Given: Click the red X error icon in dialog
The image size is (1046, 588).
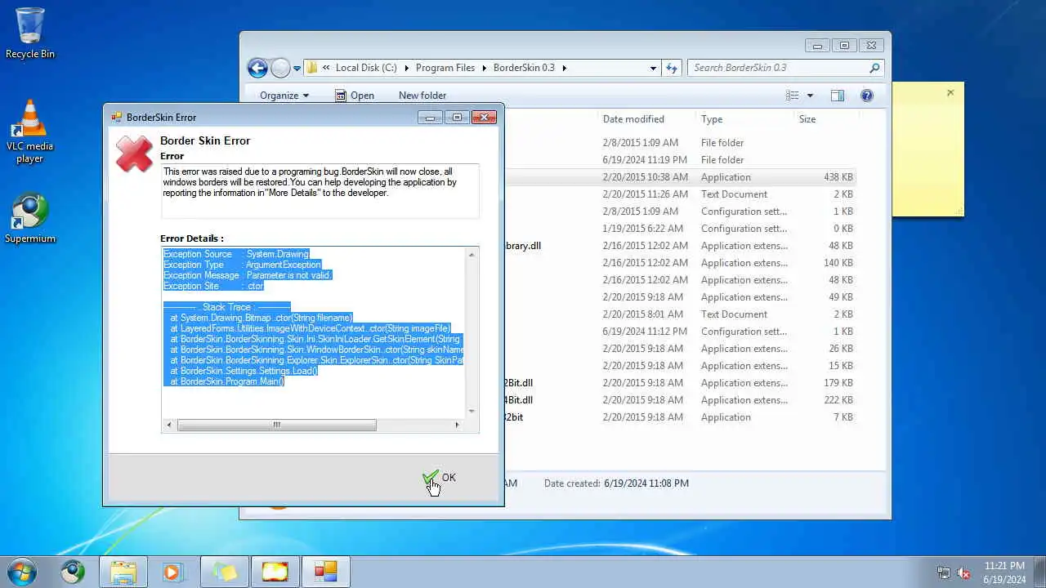Looking at the screenshot, I should pyautogui.click(x=134, y=154).
